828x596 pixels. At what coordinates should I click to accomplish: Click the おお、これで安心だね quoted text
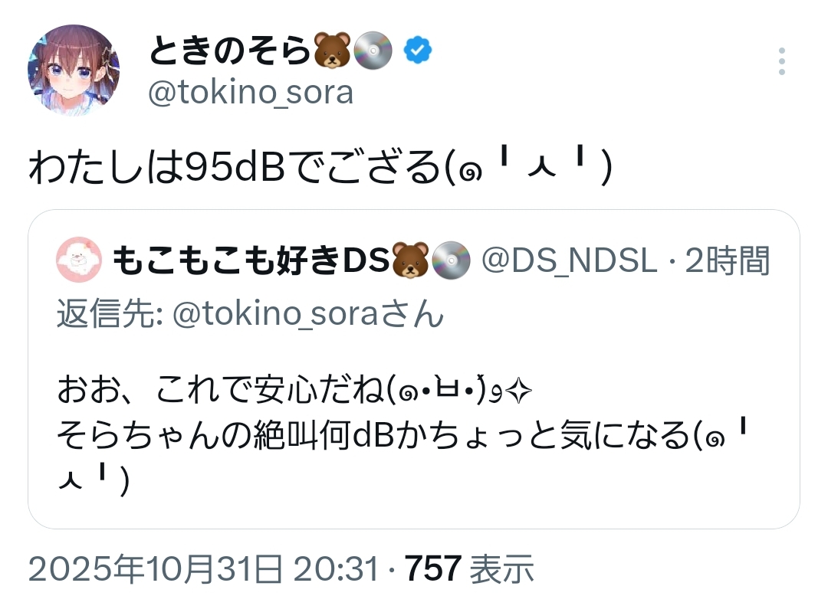[221, 393]
